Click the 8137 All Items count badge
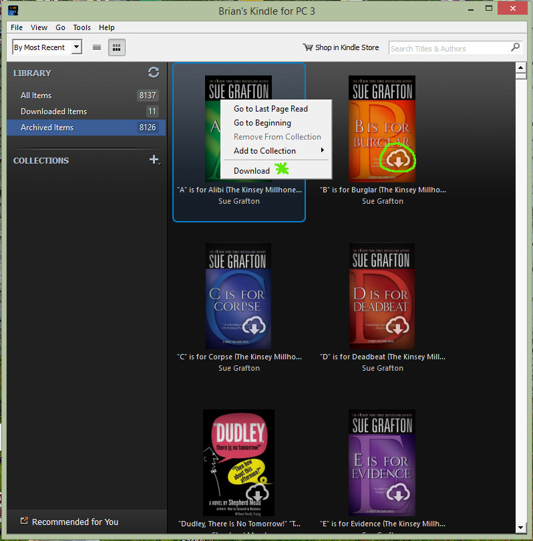Viewport: 533px width, 541px height. [148, 96]
